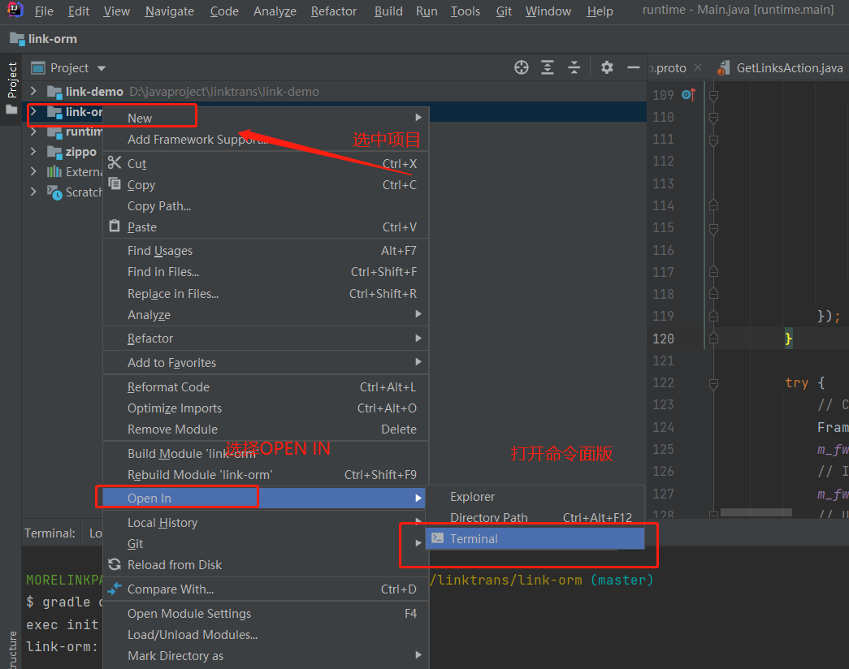
Task: Click the IntelliJ IDEA logo icon top left
Action: coord(15,10)
